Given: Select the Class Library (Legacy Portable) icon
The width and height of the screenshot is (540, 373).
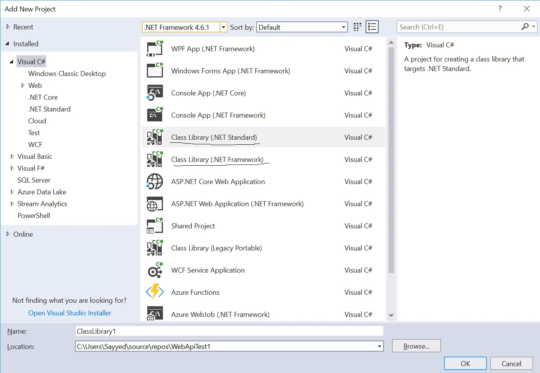Looking at the screenshot, I should pos(155,248).
